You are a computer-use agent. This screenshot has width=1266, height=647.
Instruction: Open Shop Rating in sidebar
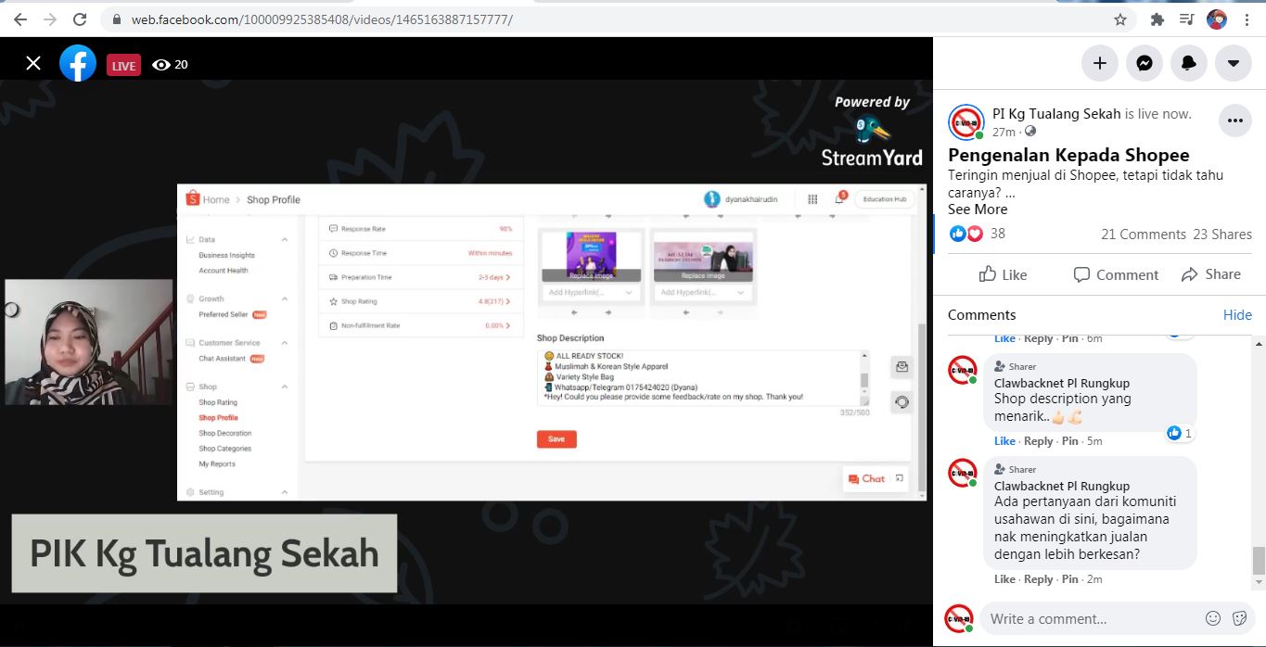(x=218, y=402)
